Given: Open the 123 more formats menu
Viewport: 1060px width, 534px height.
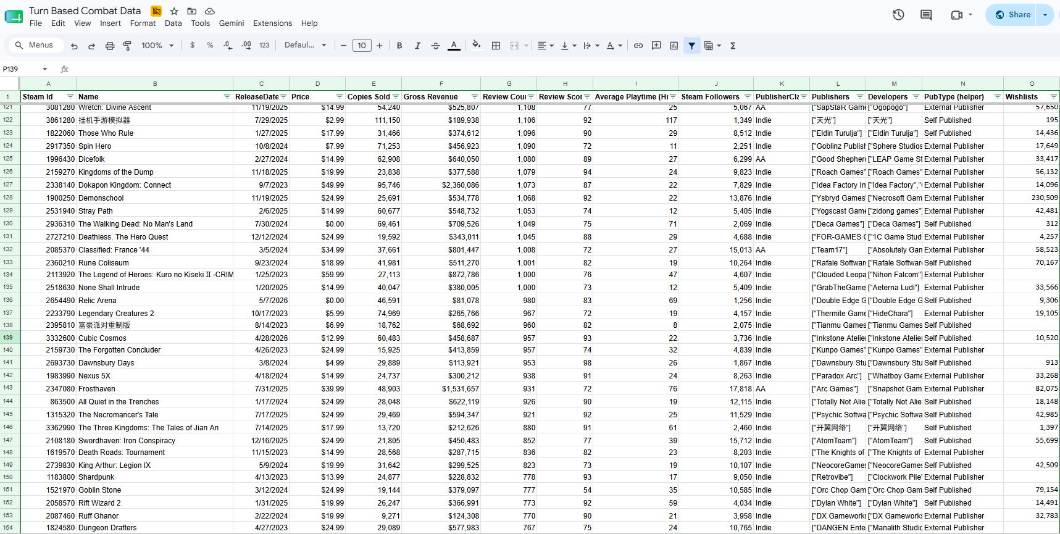Looking at the screenshot, I should 264,46.
